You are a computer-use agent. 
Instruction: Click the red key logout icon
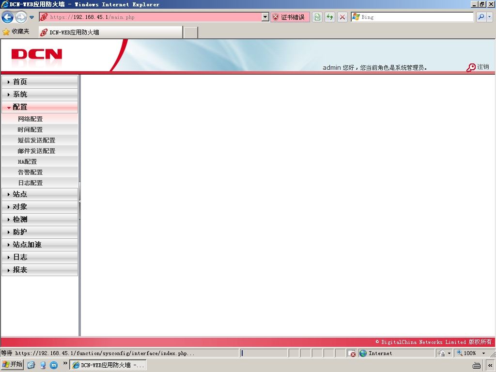pyautogui.click(x=471, y=67)
